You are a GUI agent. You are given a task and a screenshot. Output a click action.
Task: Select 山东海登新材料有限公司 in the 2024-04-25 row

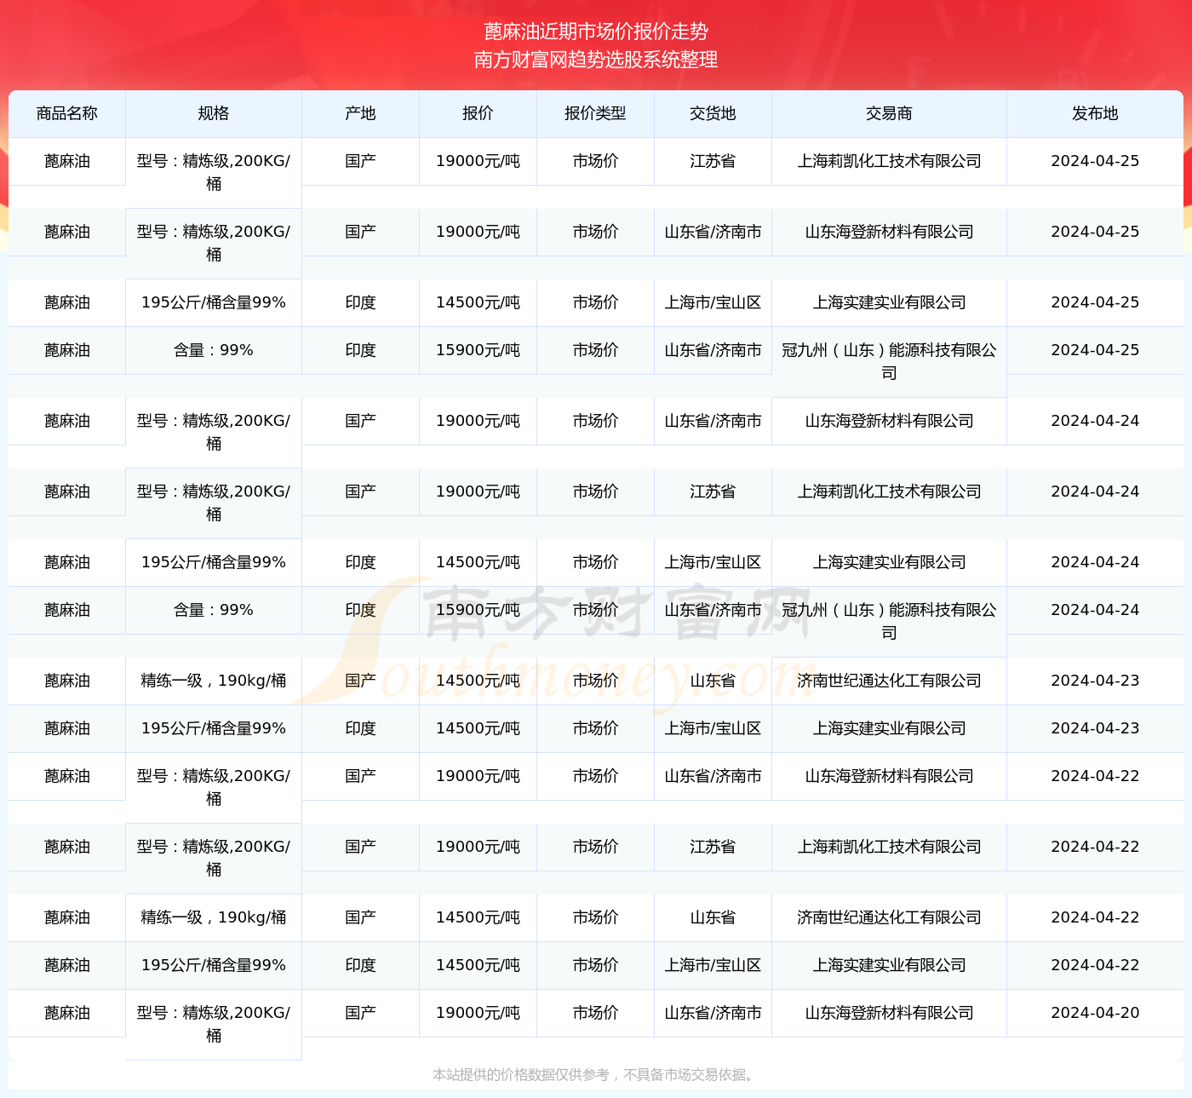889,232
